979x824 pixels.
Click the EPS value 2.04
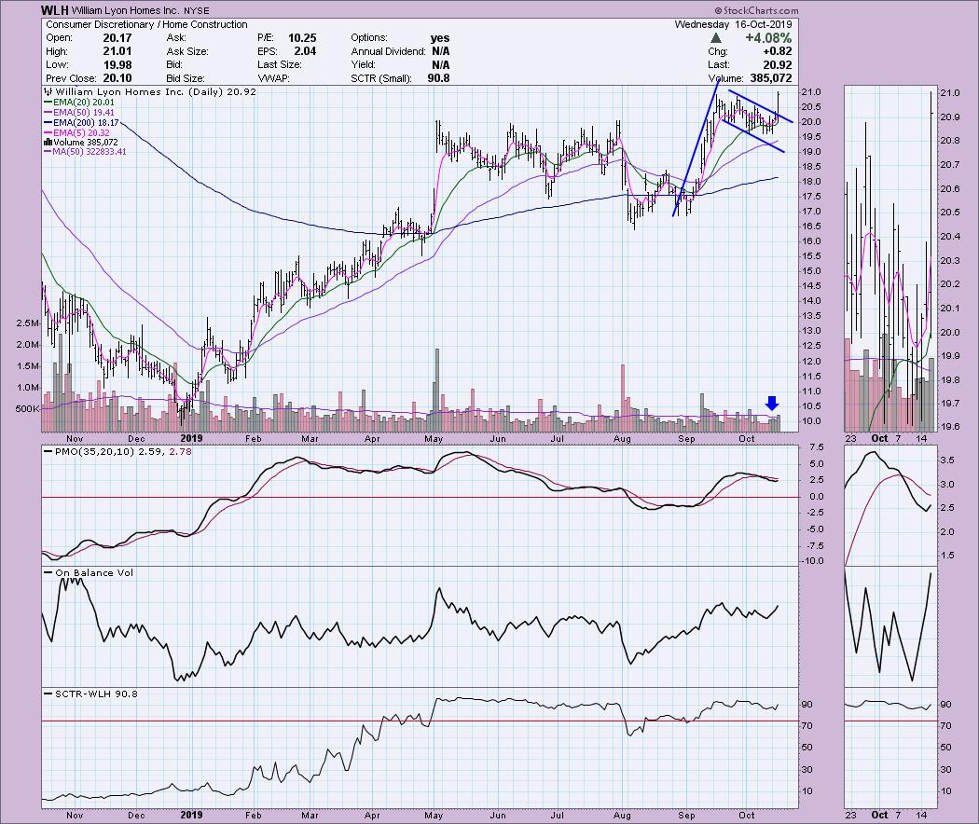(x=305, y=51)
